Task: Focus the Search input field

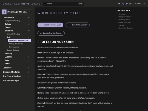Action: (63, 4)
